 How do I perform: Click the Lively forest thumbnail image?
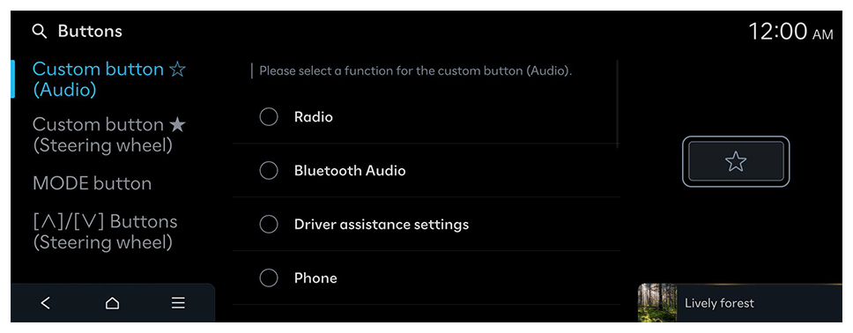pos(657,303)
